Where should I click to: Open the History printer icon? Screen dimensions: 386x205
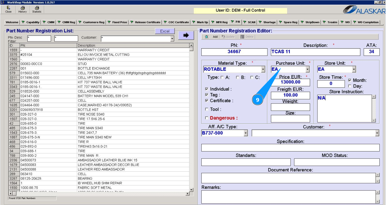(22, 8)
